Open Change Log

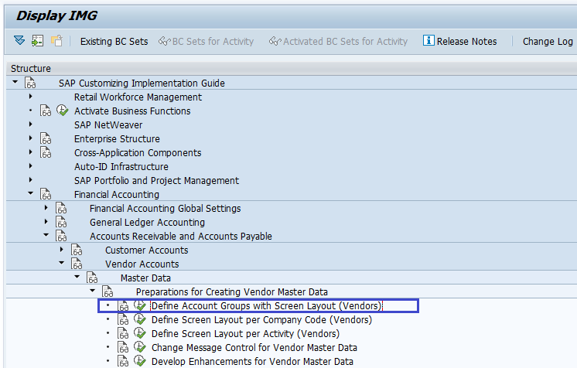pyautogui.click(x=548, y=42)
